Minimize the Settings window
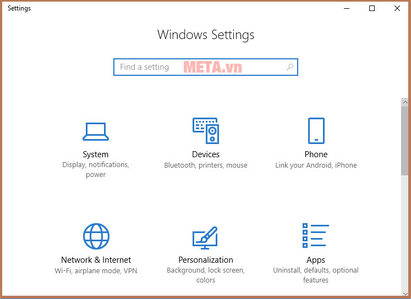This screenshot has width=411, height=299. pyautogui.click(x=347, y=8)
